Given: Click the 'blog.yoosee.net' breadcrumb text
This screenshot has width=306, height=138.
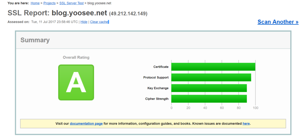Looking at the screenshot, I should click(x=99, y=3).
